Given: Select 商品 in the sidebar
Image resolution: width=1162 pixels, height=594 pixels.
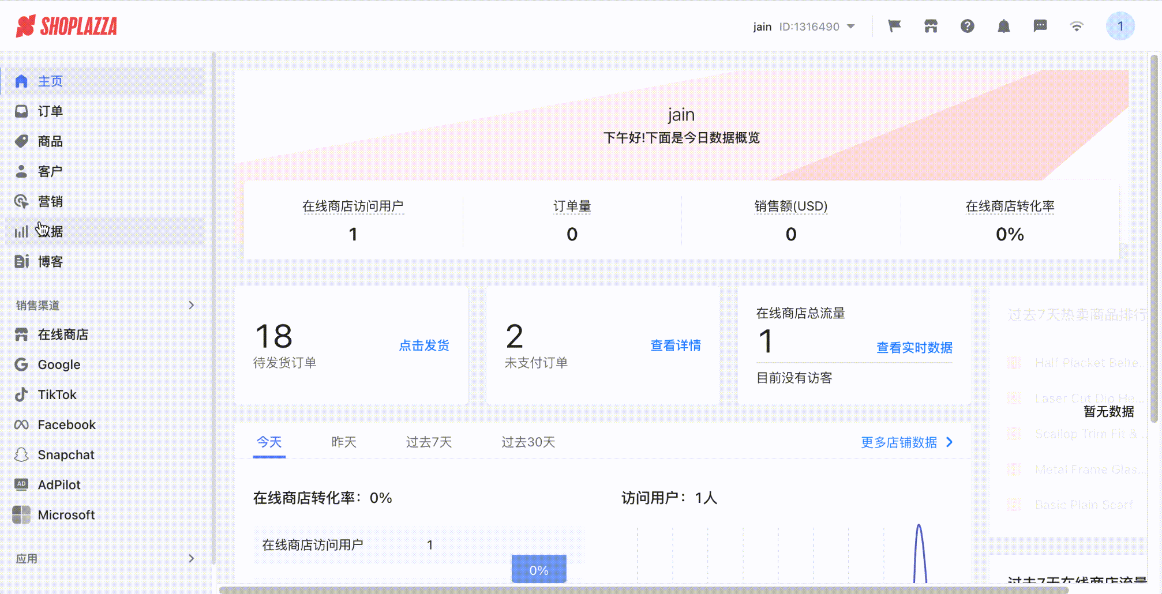Looking at the screenshot, I should 50,141.
